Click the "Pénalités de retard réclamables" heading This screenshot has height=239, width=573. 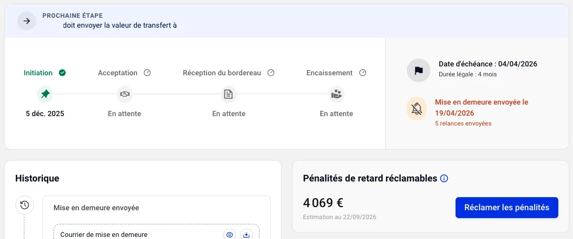pyautogui.click(x=370, y=178)
